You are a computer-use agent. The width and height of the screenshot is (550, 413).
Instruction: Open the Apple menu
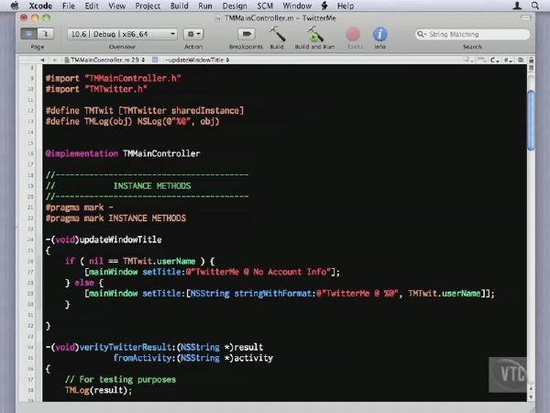14,6
